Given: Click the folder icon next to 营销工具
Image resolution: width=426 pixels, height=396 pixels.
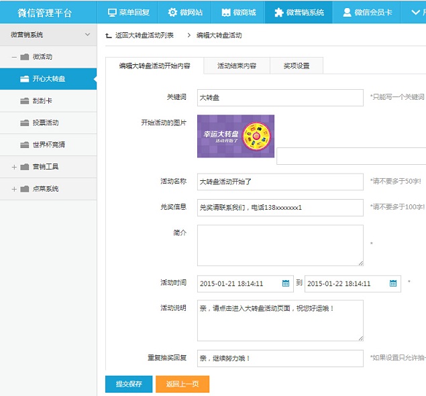Looking at the screenshot, I should (x=24, y=167).
